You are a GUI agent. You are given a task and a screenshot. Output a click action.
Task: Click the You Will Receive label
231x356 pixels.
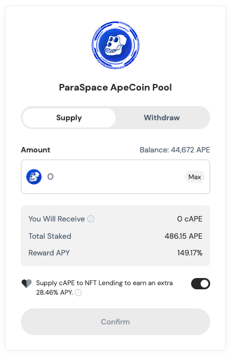coord(57,219)
